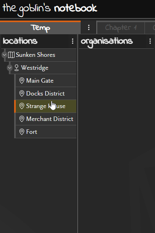Click the pin icon next to Merchant District
The width and height of the screenshot is (155, 233).
[x=22, y=119]
